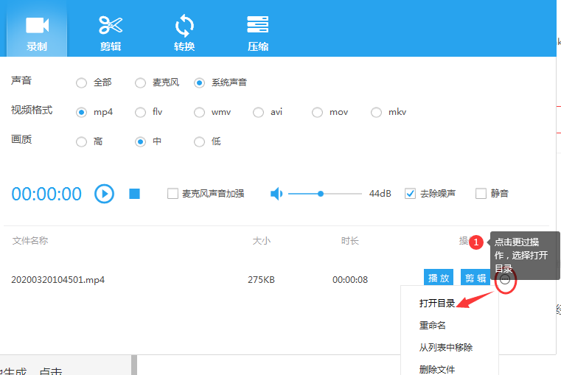Click 从列表中移除 menu entry
Image resolution: width=561 pixels, height=375 pixels.
pyautogui.click(x=445, y=347)
